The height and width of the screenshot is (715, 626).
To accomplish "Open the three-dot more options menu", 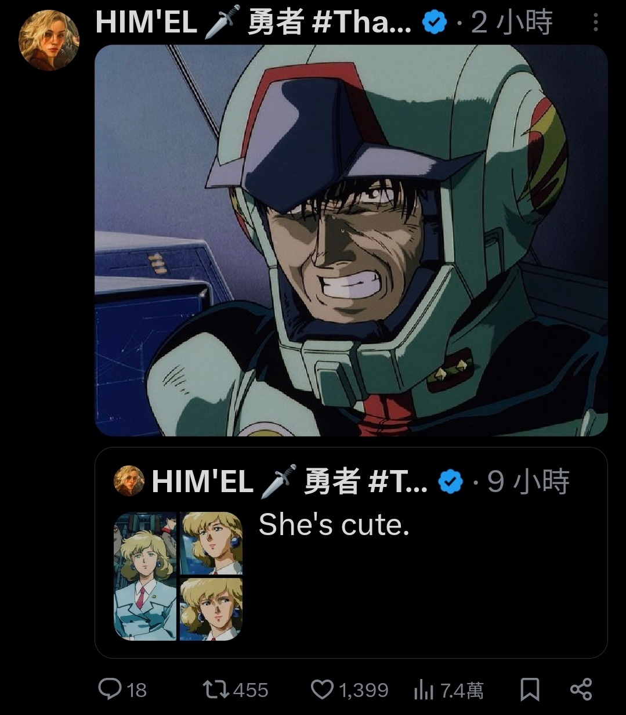I will pos(596,23).
